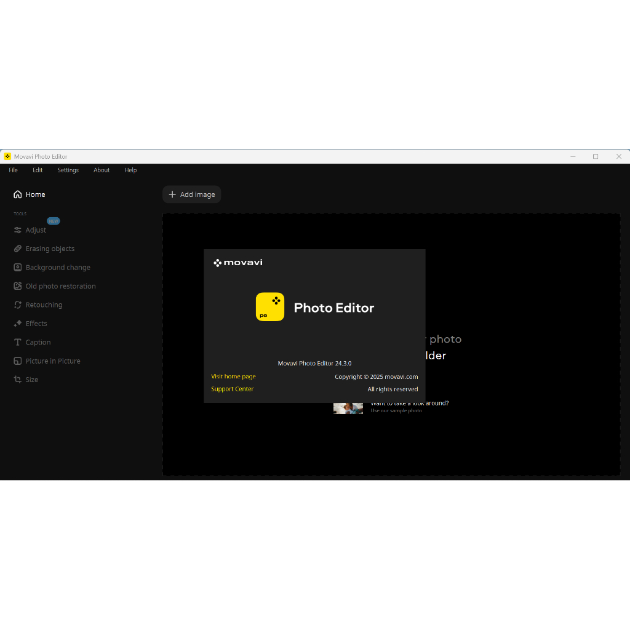Screen dimensions: 630x630
Task: Select the Effects sparkle icon
Action: click(x=18, y=324)
